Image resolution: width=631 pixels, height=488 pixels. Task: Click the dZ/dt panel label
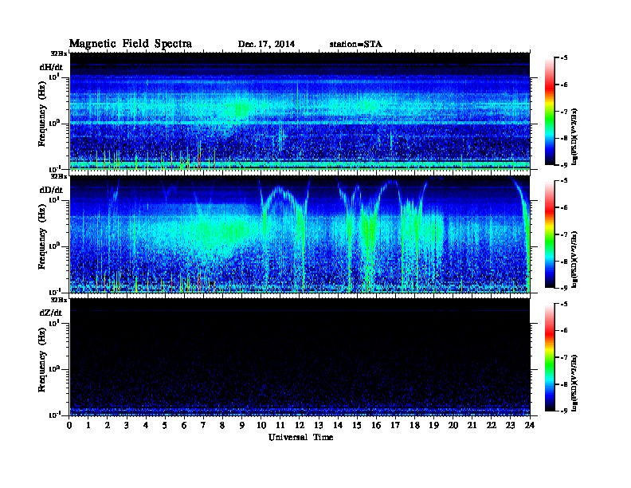coord(51,313)
